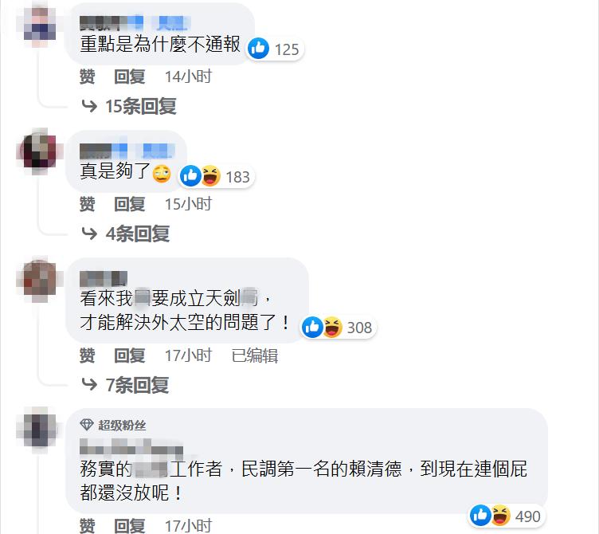Click the laughing reaction icon beside 183
Screen dimensions: 599x534
point(210,176)
